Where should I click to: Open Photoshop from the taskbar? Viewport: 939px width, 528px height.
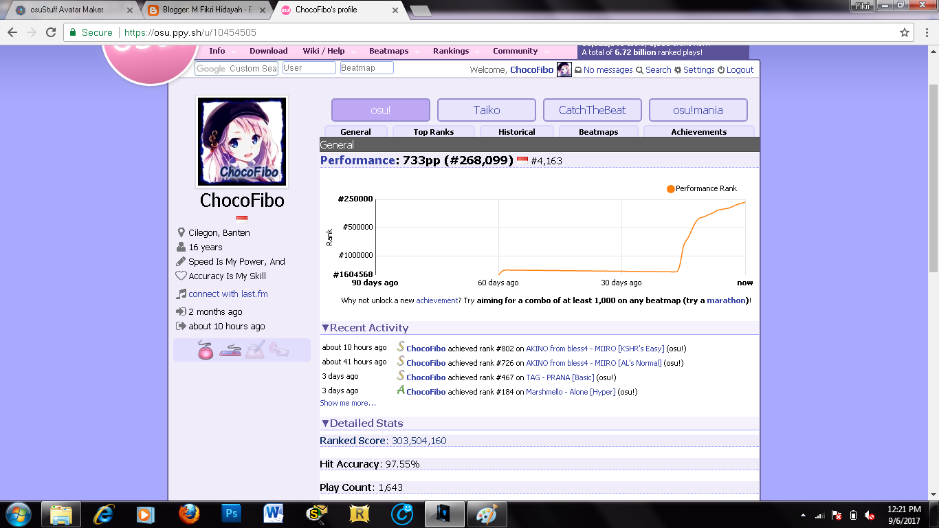[232, 513]
